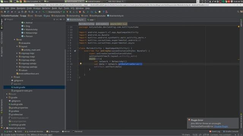Viewport: 243px width, 136px height.
Task: Expand the mipmap-hdpi folder
Action: click(17, 53)
